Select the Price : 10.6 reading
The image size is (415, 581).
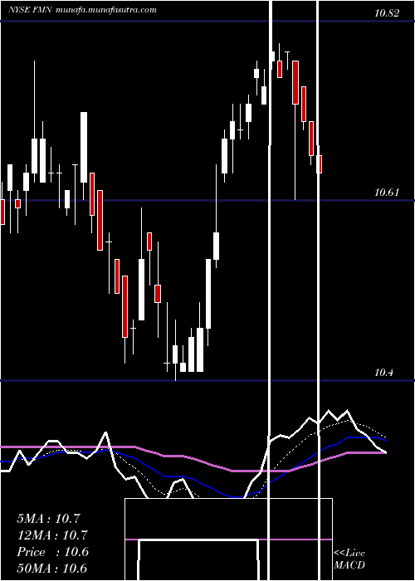click(52, 552)
